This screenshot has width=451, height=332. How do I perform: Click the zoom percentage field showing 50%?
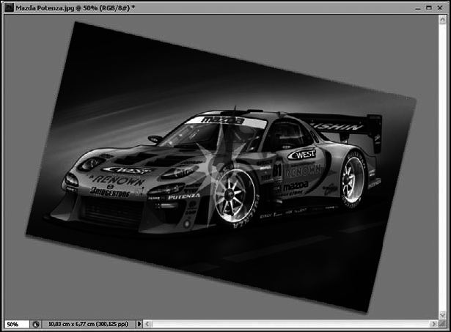pos(17,324)
